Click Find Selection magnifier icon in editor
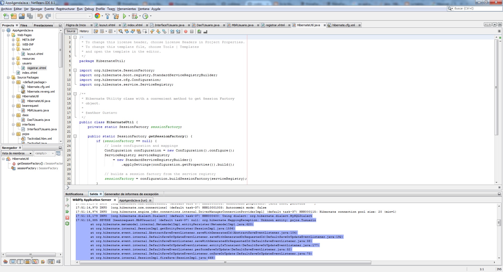The height and width of the screenshot is (272, 503). [121, 31]
